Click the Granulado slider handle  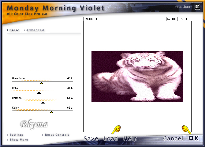click(x=41, y=83)
